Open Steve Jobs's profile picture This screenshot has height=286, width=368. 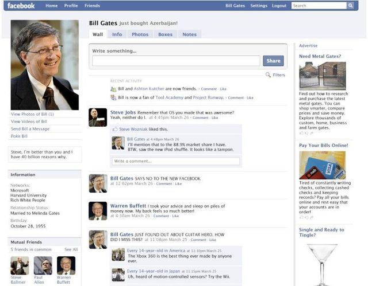98,117
